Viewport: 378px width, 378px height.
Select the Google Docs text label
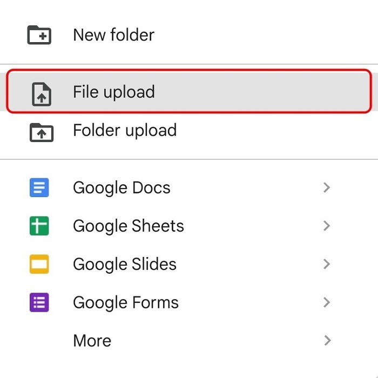[x=122, y=188]
